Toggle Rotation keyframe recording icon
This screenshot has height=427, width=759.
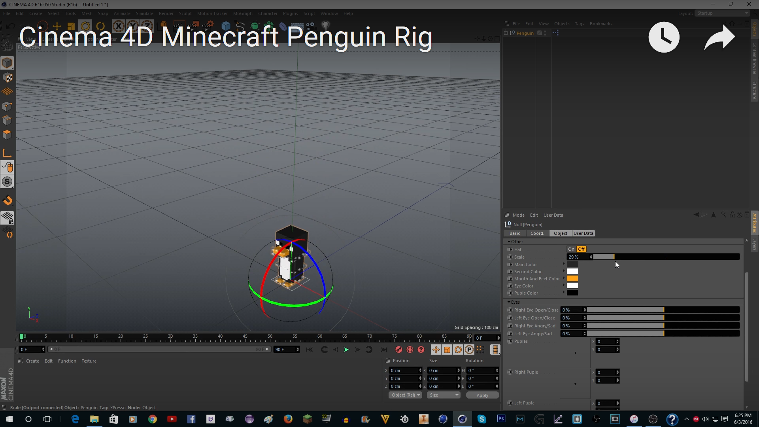point(458,350)
